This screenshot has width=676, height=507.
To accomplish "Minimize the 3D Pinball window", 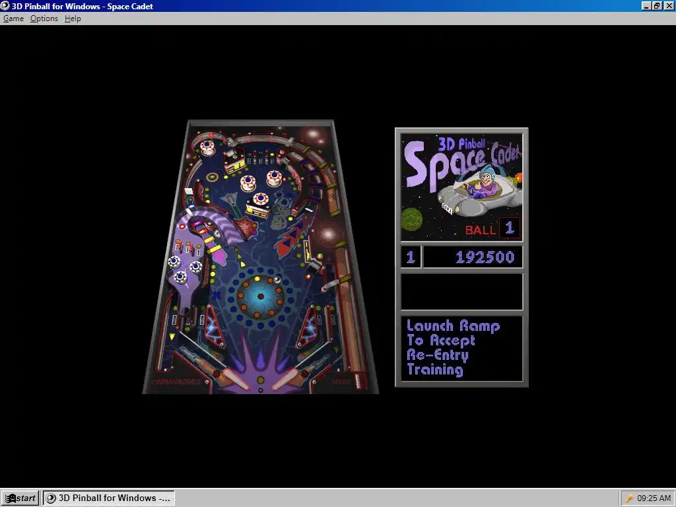I will pyautogui.click(x=646, y=6).
